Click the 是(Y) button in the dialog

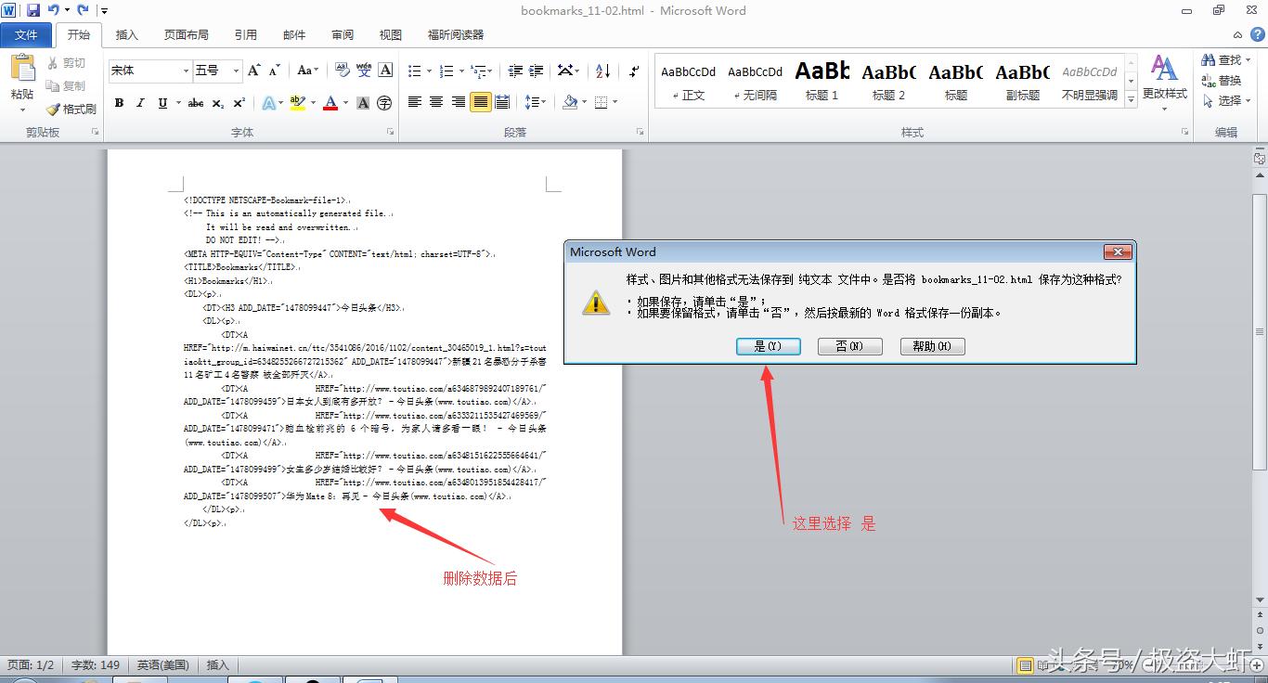pyautogui.click(x=769, y=346)
